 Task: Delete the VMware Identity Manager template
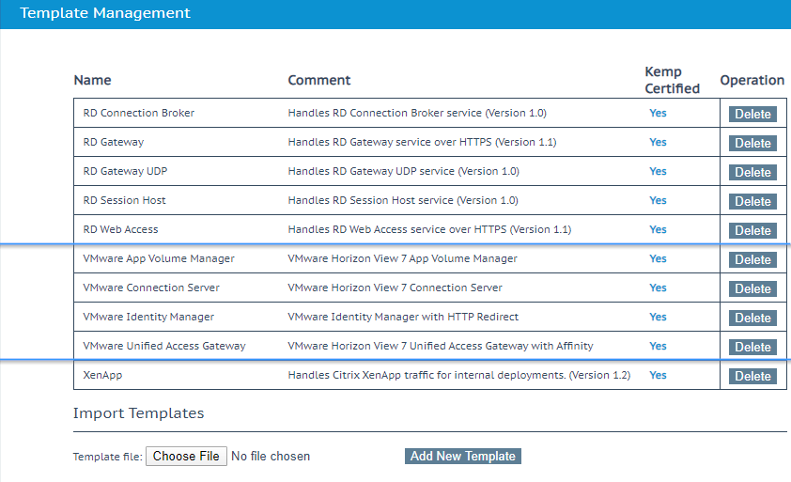click(752, 319)
